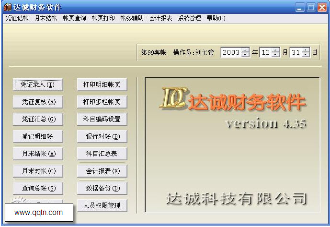Image resolution: width=330 pixels, height=227 pixels.
Task: Open the 月末结帐 menu
Action: click(x=46, y=18)
